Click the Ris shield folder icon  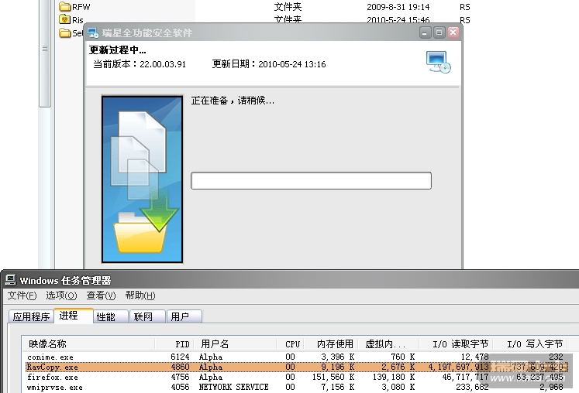click(64, 19)
